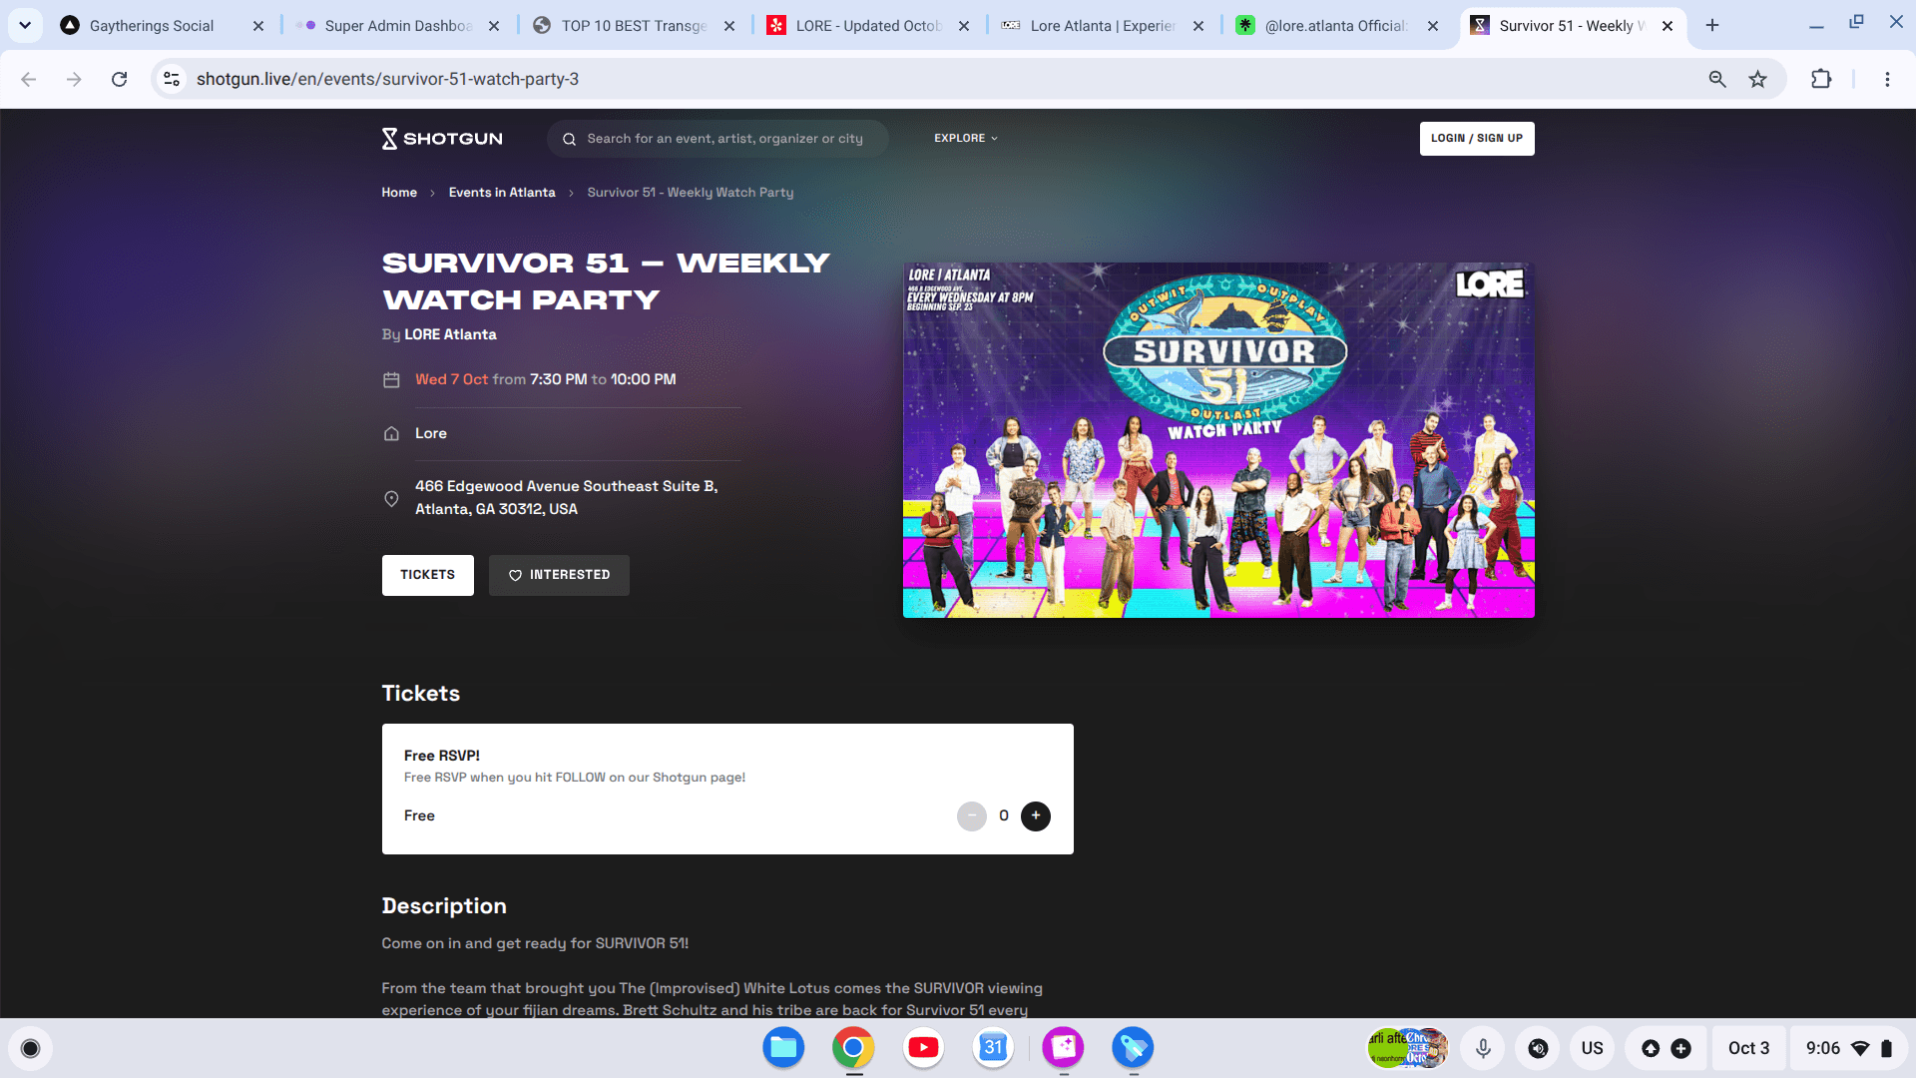Open the 9:06 clock status area

click(1848, 1048)
